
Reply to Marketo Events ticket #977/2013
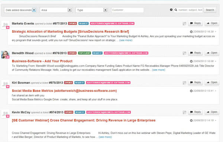(195, 23)
